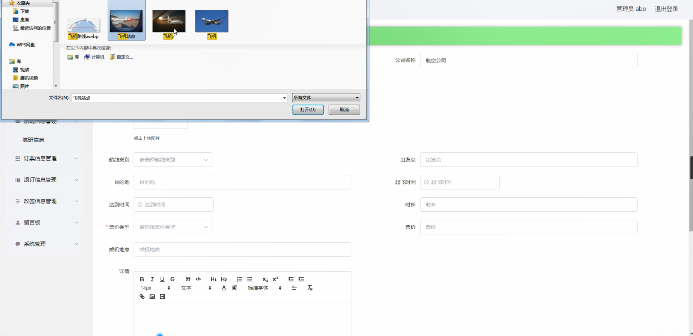
Task: Insert a hyperlink in the editor
Action: point(142,297)
